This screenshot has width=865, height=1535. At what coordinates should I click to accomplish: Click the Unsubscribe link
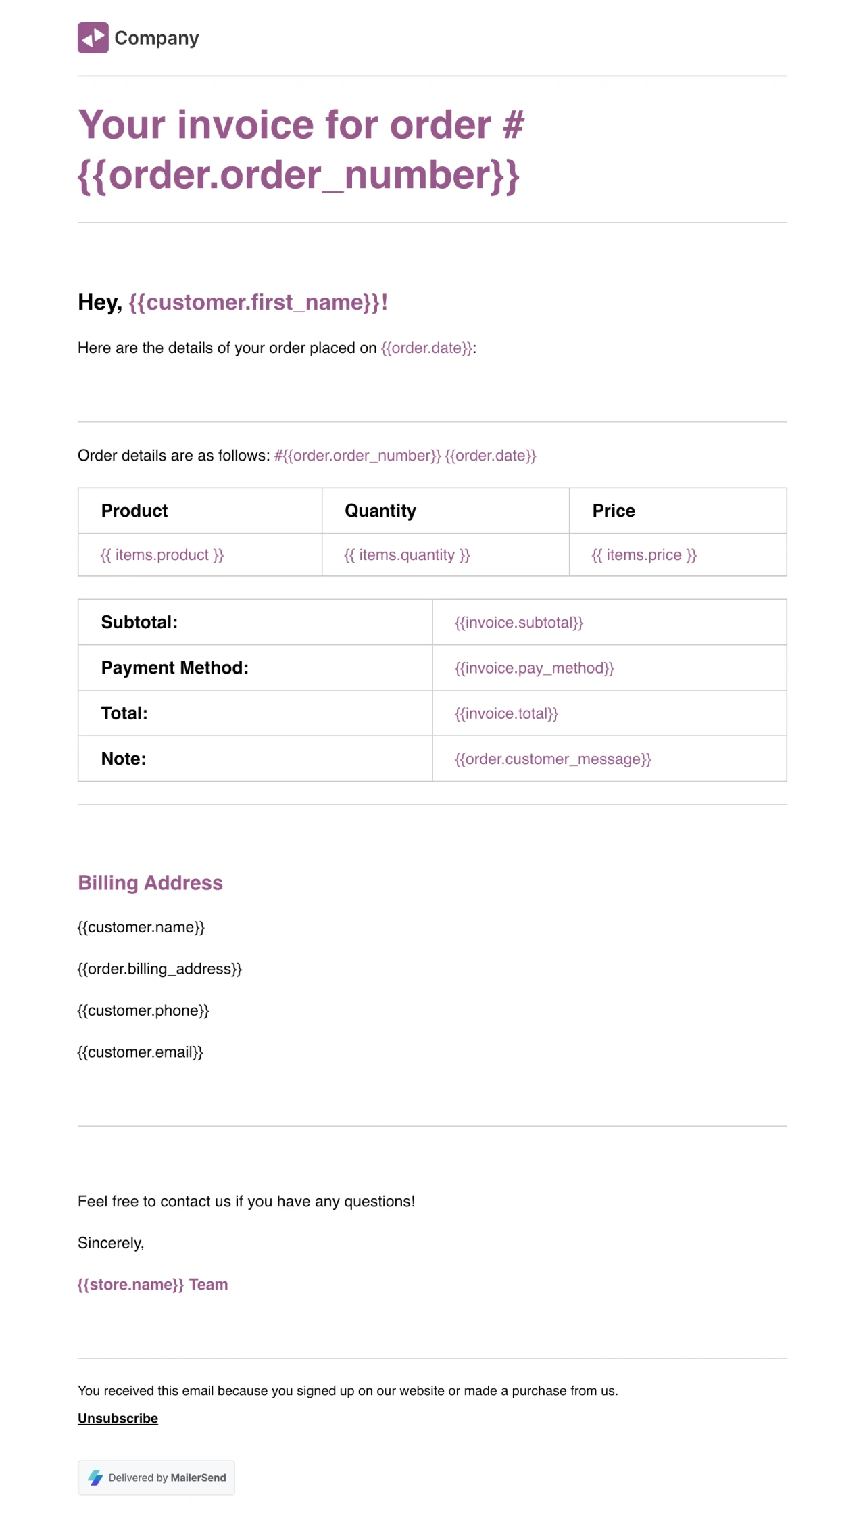click(118, 1418)
